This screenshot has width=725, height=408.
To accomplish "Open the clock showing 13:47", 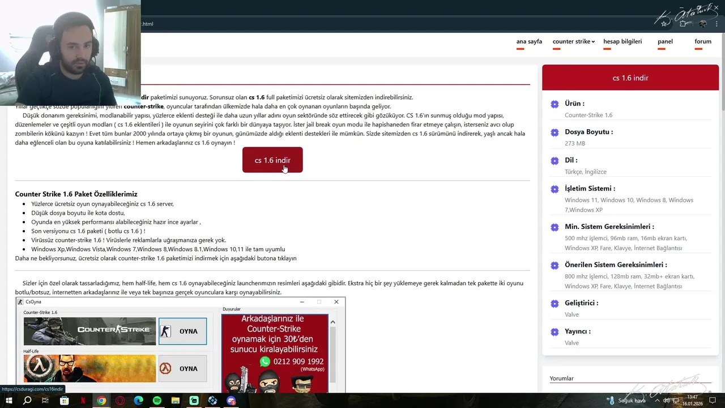I will pos(692,401).
